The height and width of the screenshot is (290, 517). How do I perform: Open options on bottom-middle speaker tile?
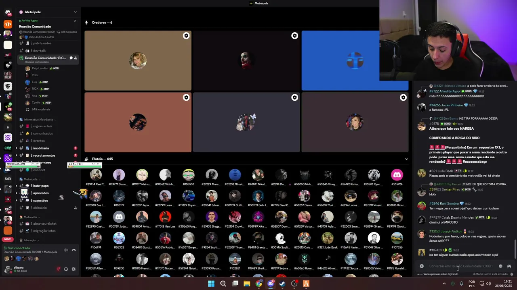pyautogui.click(x=295, y=97)
